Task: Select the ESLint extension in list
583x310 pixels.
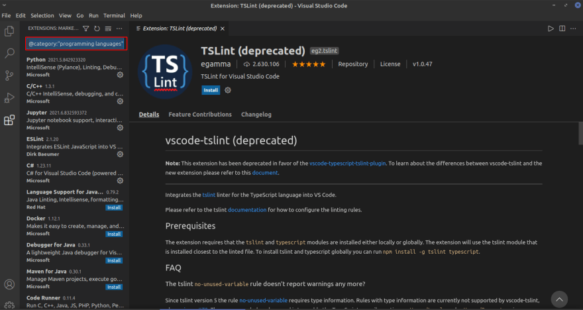Action: pos(75,146)
